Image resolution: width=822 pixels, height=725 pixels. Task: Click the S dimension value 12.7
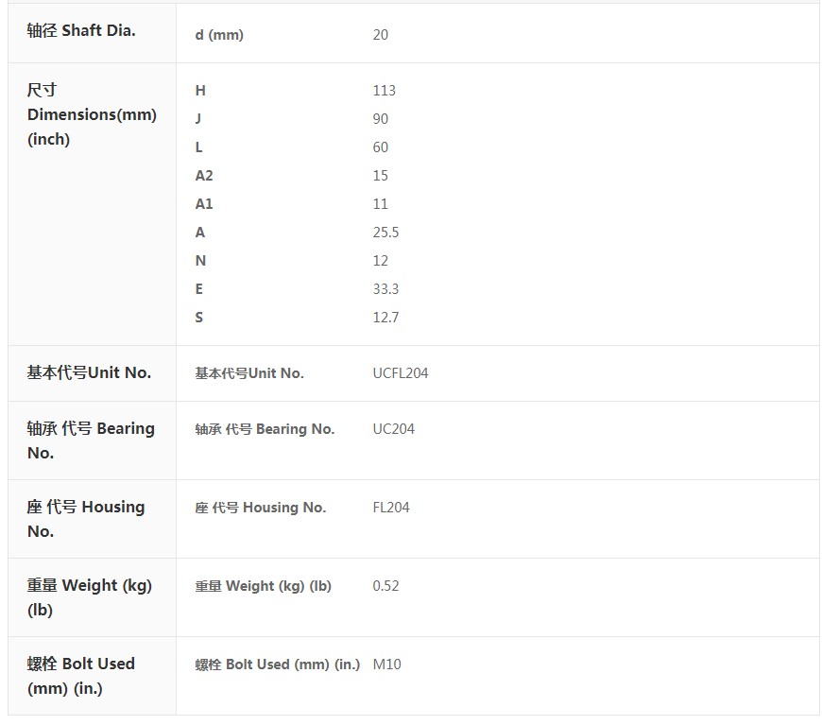(x=385, y=318)
